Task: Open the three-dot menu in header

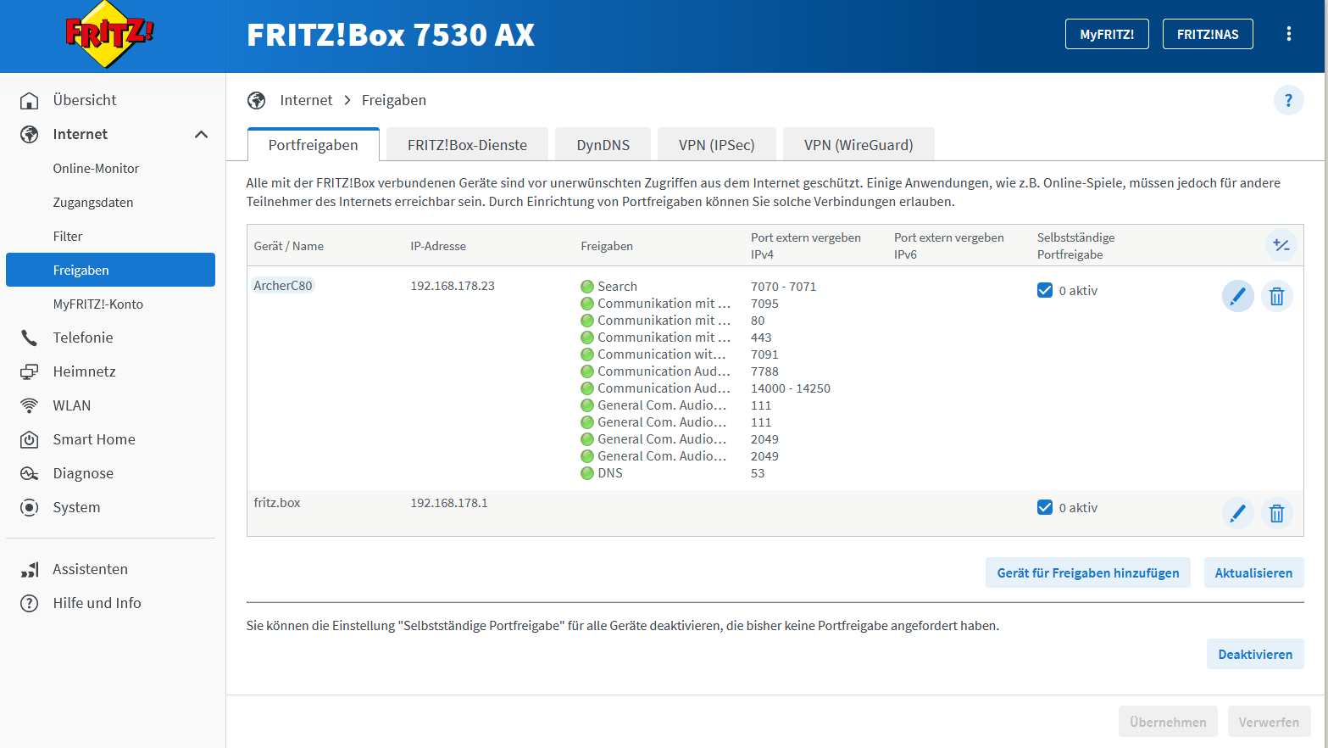Action: click(1288, 34)
